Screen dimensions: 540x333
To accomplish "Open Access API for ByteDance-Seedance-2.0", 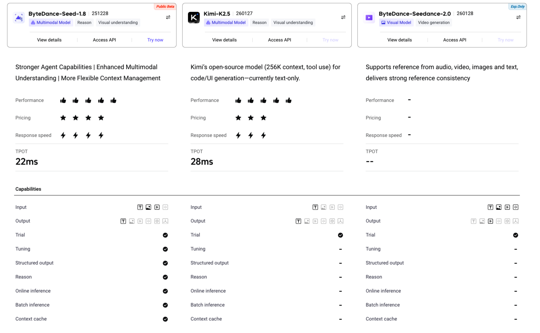I will (x=455, y=40).
